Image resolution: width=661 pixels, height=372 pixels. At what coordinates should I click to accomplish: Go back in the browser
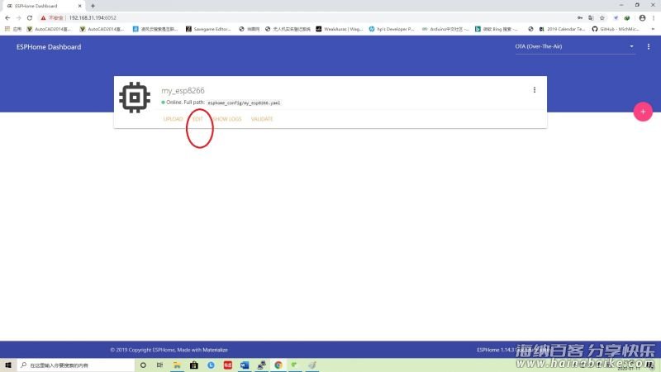[x=7, y=17]
